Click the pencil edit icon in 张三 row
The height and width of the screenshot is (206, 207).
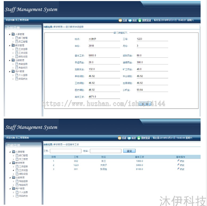(x=178, y=161)
